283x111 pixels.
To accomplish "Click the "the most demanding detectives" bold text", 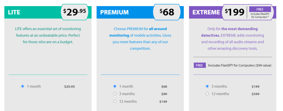I will (x=229, y=32).
